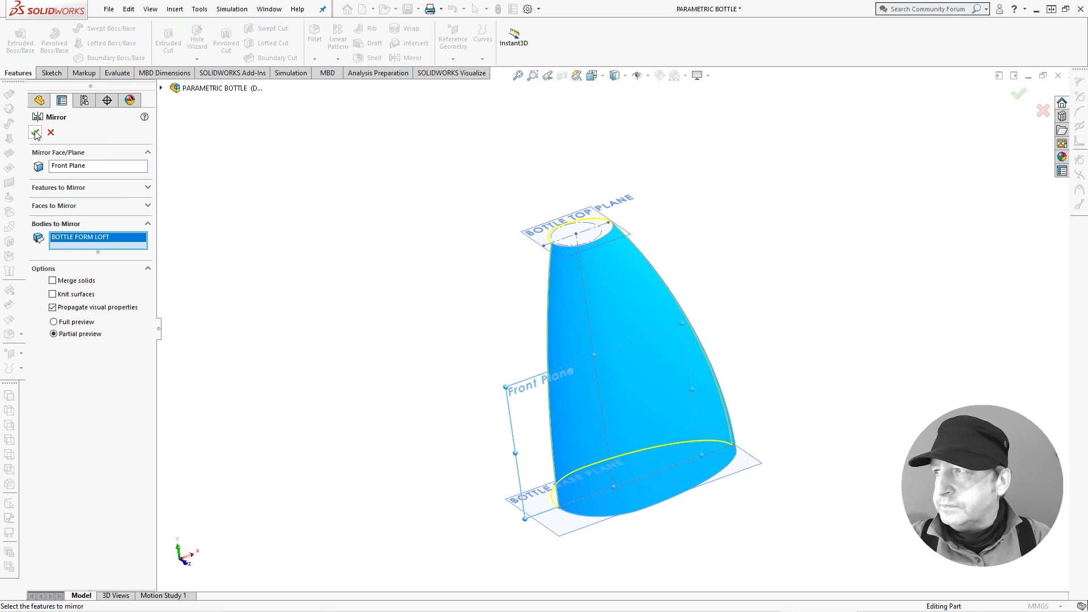Click Zoom to Area icon
The width and height of the screenshot is (1088, 612).
pos(533,75)
